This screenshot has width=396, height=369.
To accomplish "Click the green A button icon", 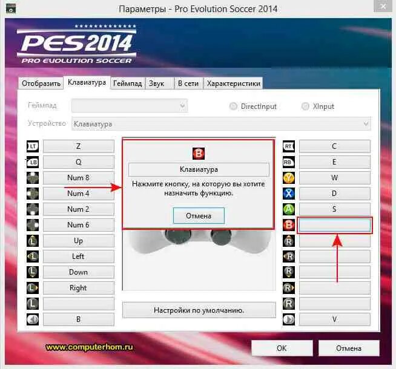I will coord(289,209).
